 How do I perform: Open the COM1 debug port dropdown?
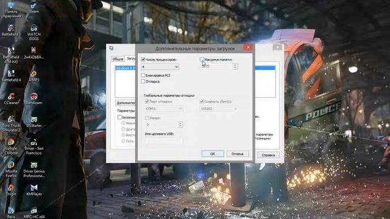coord(164,109)
